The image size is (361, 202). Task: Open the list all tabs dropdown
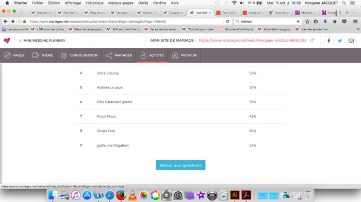pos(354,12)
